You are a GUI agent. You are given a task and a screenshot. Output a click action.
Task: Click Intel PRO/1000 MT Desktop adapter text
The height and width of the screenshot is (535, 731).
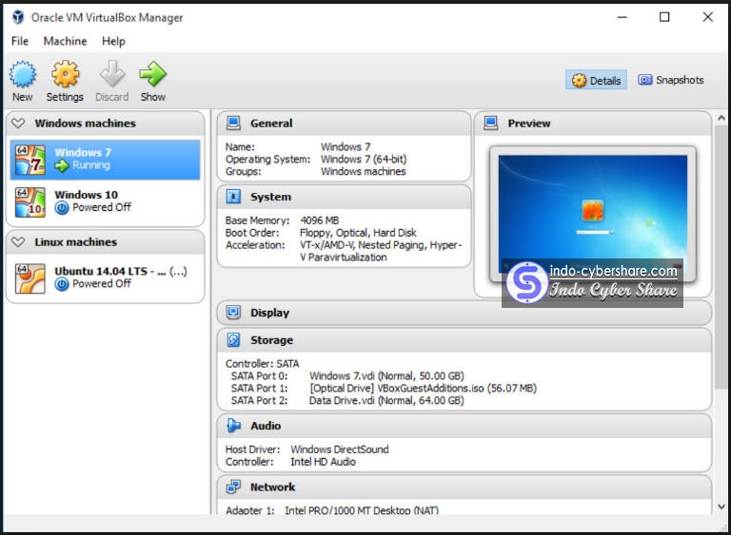362,510
